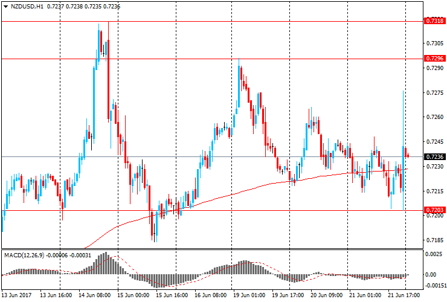The height and width of the screenshot is (302, 447).
Task: Click the 0.7290 price axis value
Action: tap(435, 68)
